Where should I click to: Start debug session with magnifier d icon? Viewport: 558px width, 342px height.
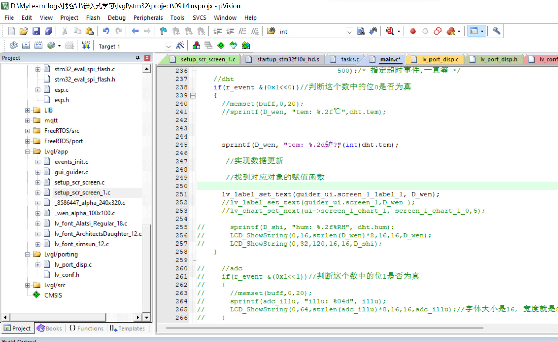pos(390,31)
